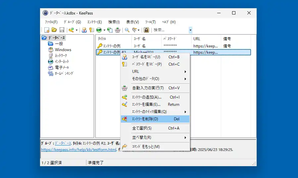
Task: Choose パスワードをコピー(P) in context menu
Action: (x=155, y=64)
